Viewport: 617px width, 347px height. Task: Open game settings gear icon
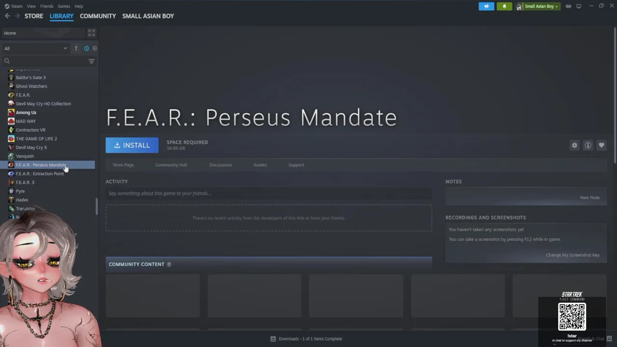[x=574, y=145]
